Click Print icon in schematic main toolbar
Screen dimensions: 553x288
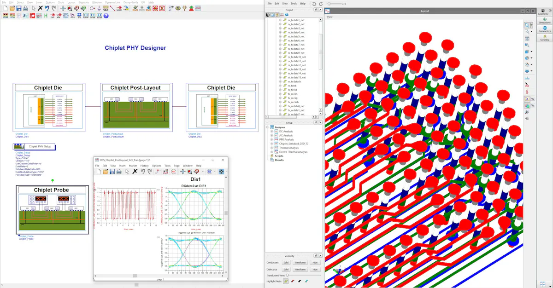pyautogui.click(x=25, y=8)
